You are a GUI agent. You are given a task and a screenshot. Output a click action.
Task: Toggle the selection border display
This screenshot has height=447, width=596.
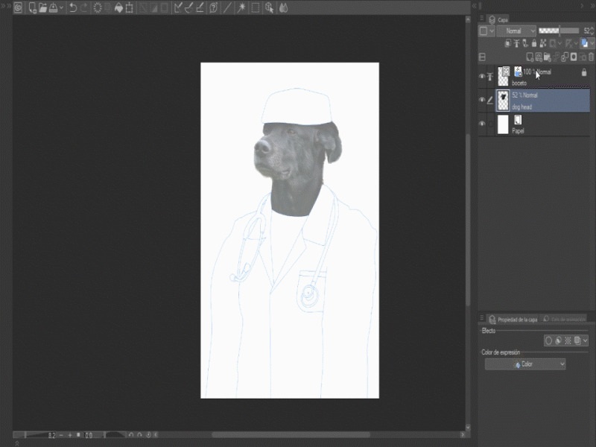[164, 8]
